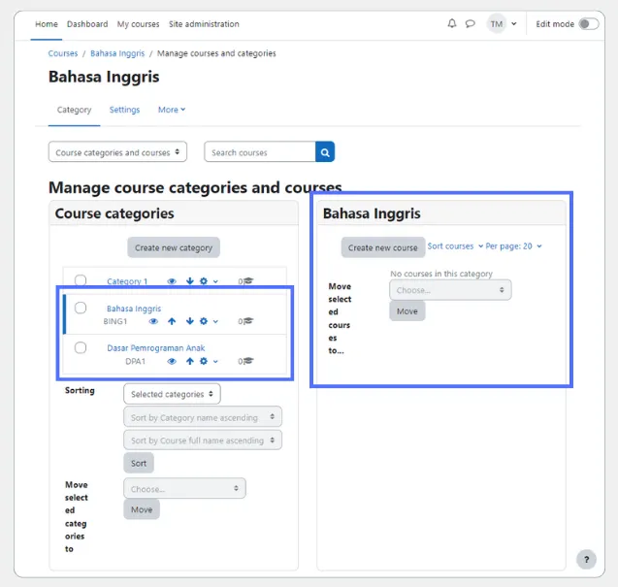This screenshot has width=618, height=587.
Task: Open the Sort courses dropdown
Action: 455,246
